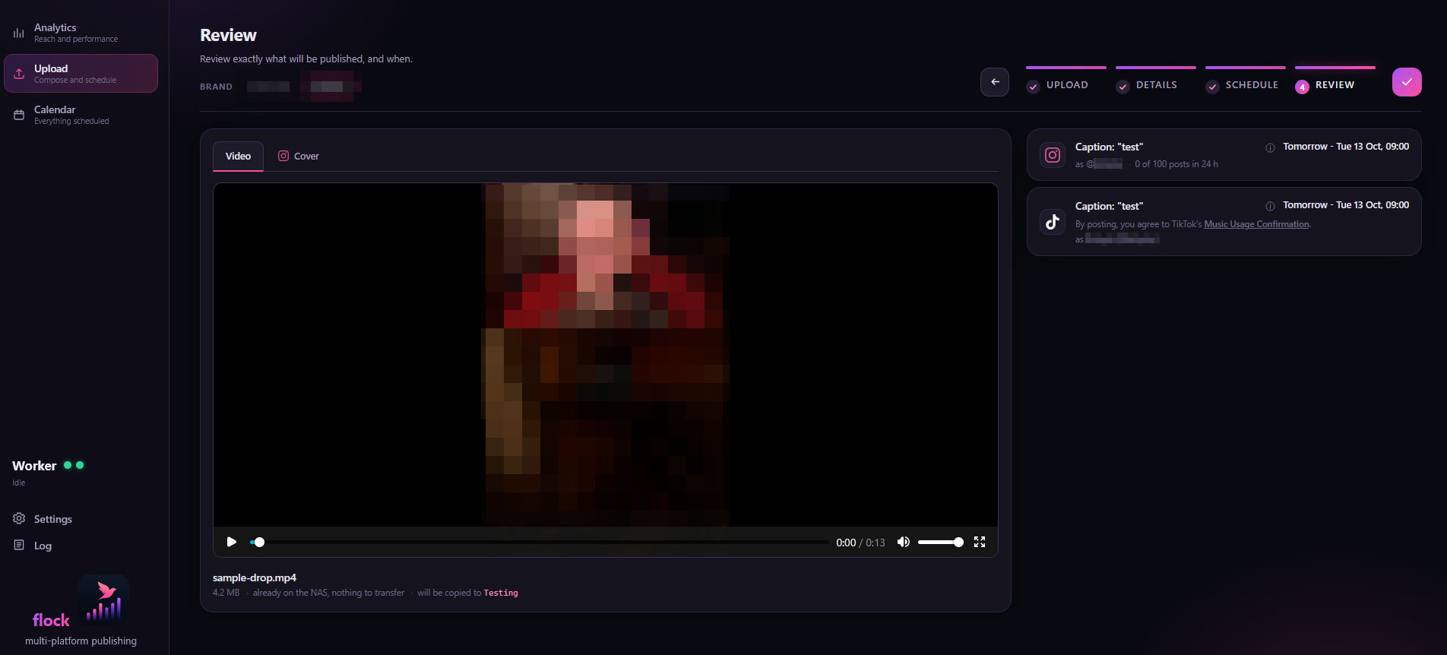The image size is (1447, 655).
Task: Jump to the Details step
Action: click(1156, 81)
